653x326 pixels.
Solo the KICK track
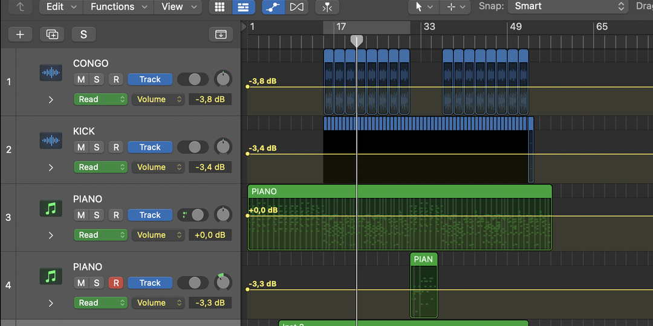pos(97,147)
